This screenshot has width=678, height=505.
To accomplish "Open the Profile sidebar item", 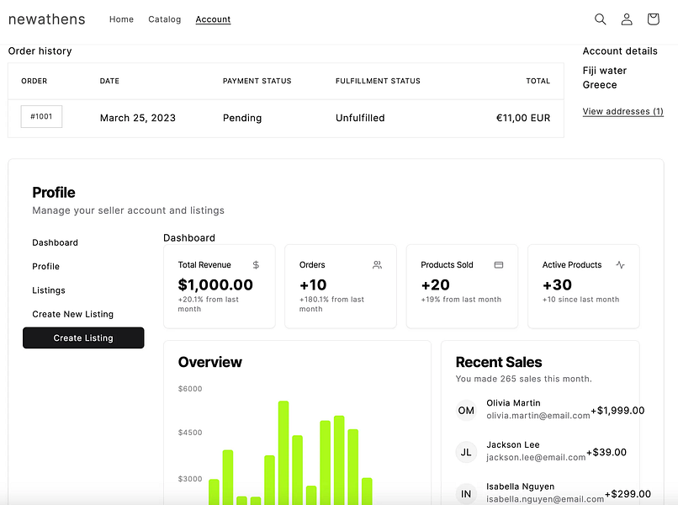I will tap(45, 266).
